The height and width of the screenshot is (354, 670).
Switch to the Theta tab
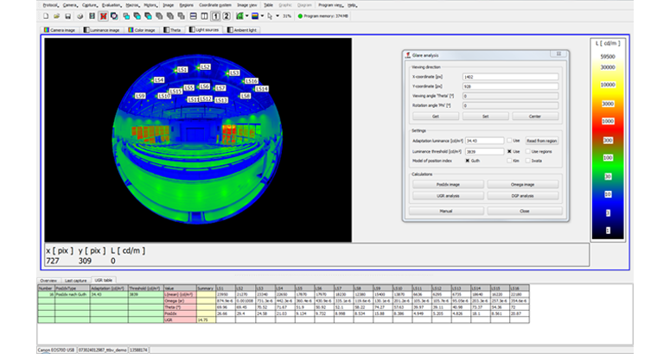pyautogui.click(x=172, y=30)
